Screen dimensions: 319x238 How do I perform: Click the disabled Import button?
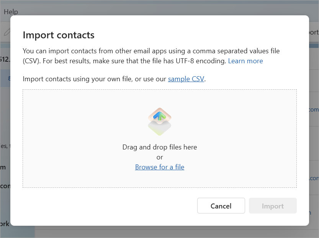[x=273, y=205]
